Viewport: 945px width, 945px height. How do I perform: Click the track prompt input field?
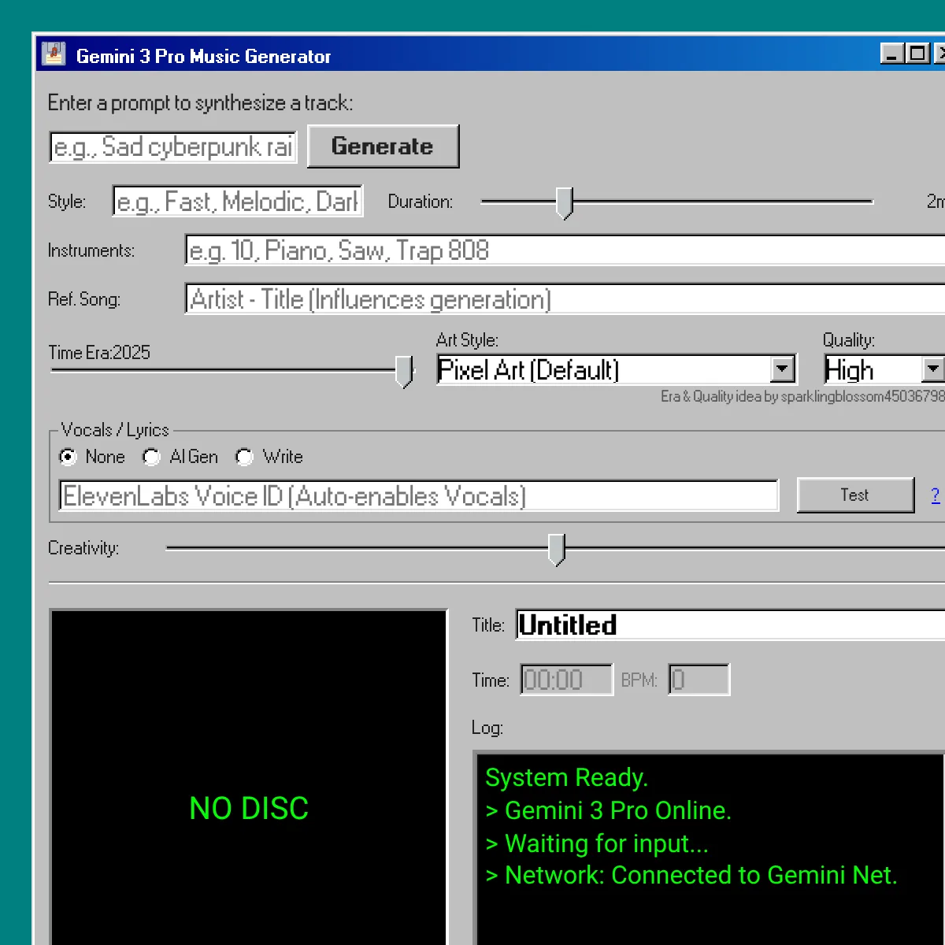pyautogui.click(x=172, y=146)
